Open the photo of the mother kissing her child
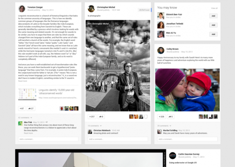235x167 pixels. coord(187,90)
